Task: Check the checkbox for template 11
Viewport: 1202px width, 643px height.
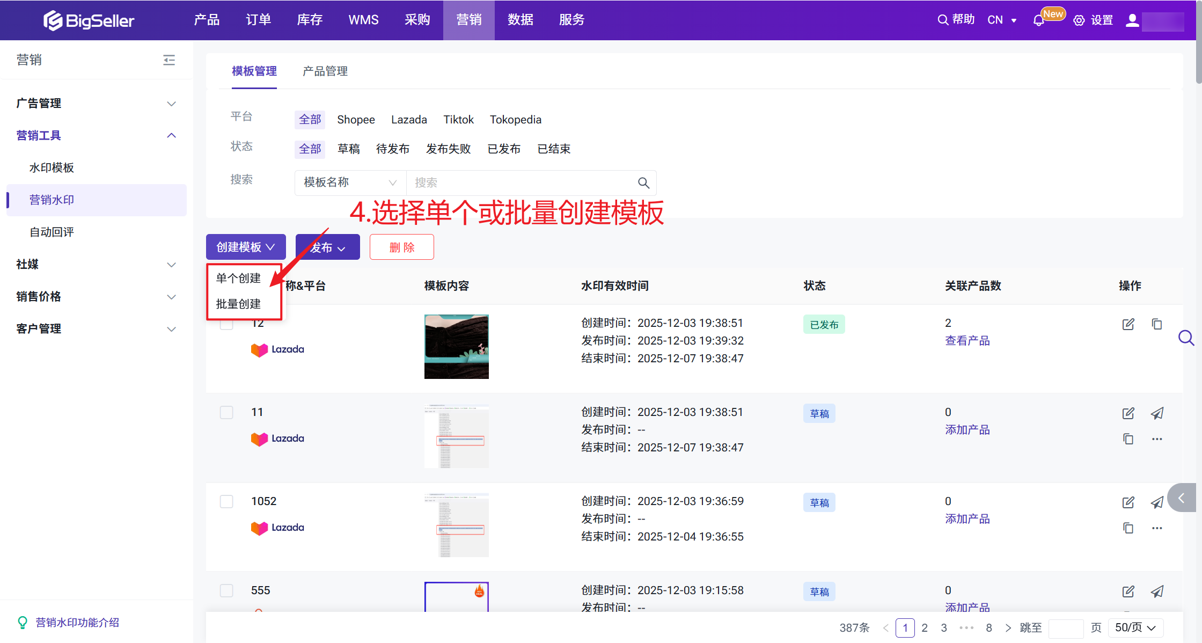Action: coord(226,412)
